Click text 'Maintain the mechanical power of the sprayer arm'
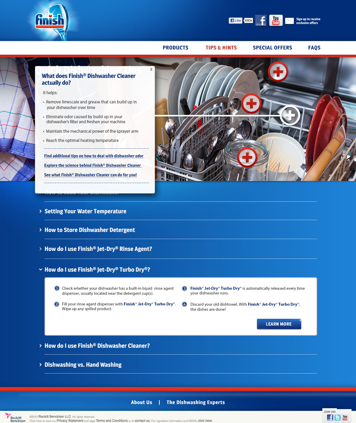The height and width of the screenshot is (423, 356). tap(92, 131)
